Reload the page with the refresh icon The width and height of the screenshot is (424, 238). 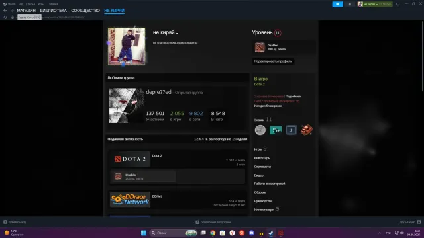(x=5, y=17)
